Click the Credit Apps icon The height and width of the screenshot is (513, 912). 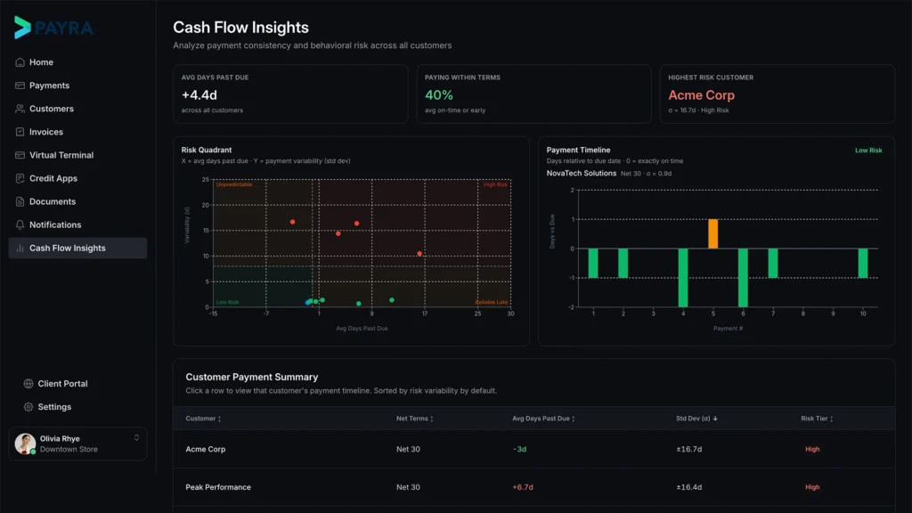point(20,178)
